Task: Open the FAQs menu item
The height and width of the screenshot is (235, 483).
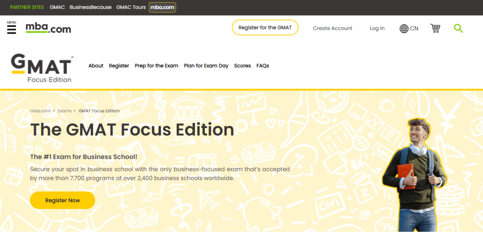Action: [x=263, y=66]
